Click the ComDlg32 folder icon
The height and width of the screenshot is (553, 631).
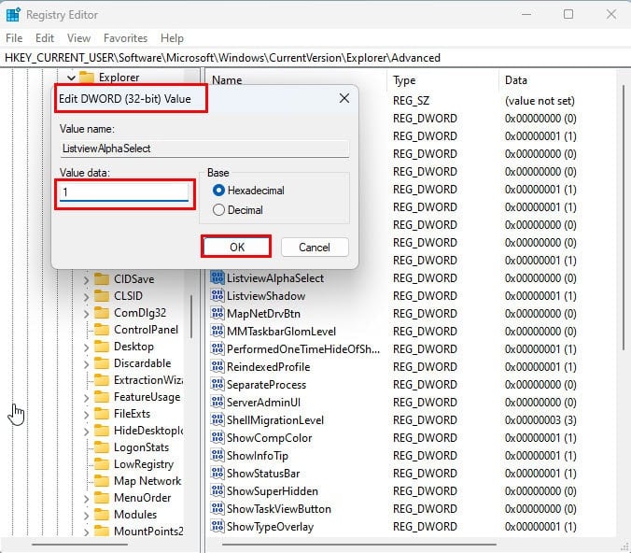[102, 313]
